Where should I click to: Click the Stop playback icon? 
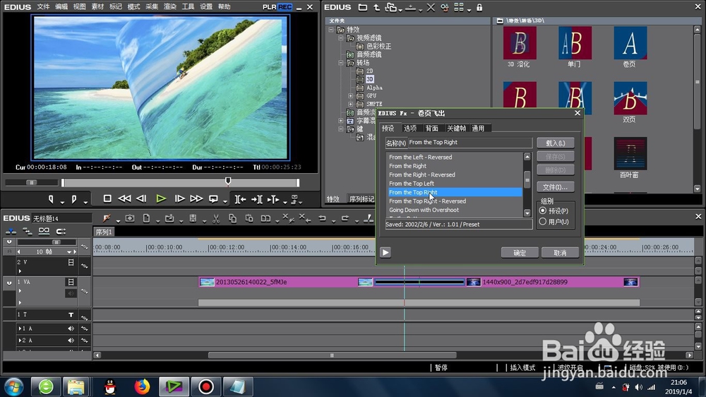click(x=107, y=199)
